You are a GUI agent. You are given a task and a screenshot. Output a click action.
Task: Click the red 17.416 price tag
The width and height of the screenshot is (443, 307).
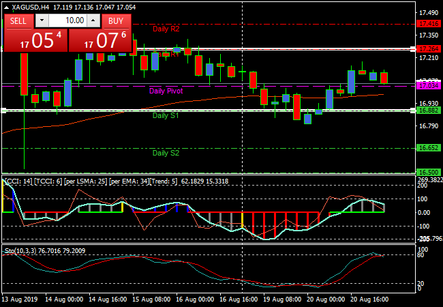pyautogui.click(x=428, y=23)
